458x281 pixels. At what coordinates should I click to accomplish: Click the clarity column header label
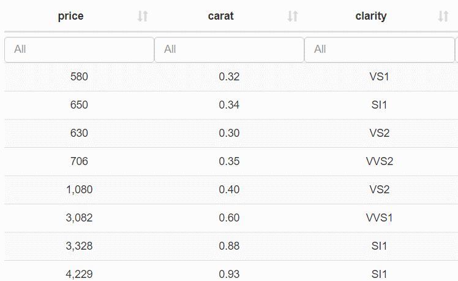coord(371,17)
